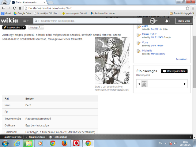Click the chat user avatar thumbnail
The width and height of the screenshot is (196, 147).
144,84
